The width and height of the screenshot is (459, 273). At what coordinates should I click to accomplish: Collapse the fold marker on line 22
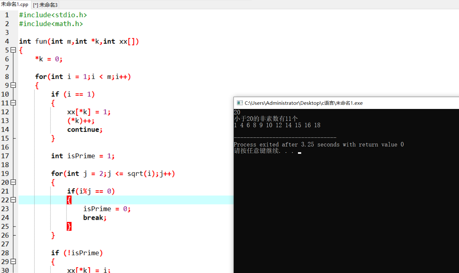[x=13, y=200]
